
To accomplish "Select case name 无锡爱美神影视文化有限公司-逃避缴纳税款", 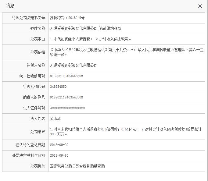I will [86, 28].
